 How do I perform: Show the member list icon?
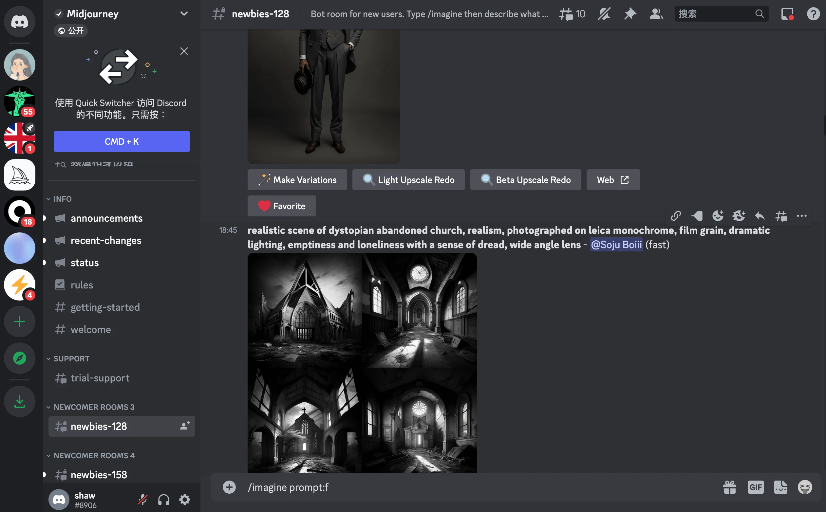[656, 14]
